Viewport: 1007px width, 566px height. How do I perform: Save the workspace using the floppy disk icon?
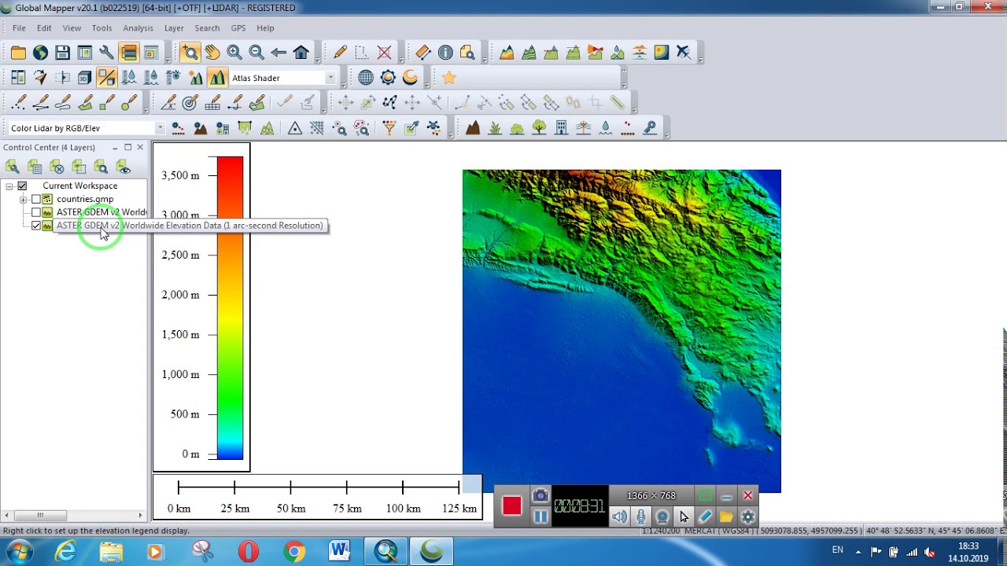point(62,53)
